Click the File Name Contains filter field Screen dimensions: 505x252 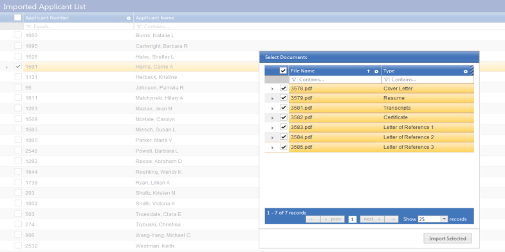click(x=335, y=80)
